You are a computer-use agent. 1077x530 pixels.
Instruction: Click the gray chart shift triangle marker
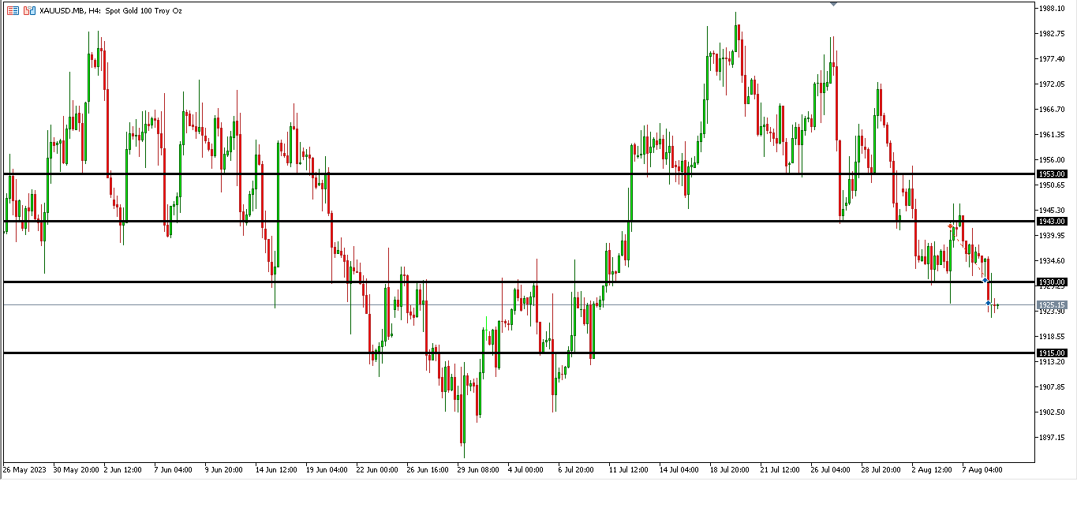833,4
